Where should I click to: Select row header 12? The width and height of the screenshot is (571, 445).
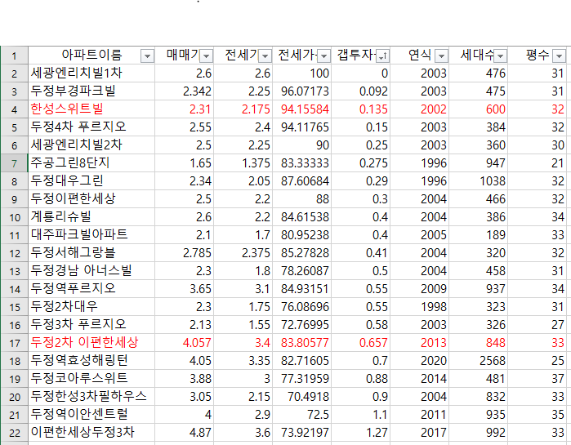pos(14,253)
